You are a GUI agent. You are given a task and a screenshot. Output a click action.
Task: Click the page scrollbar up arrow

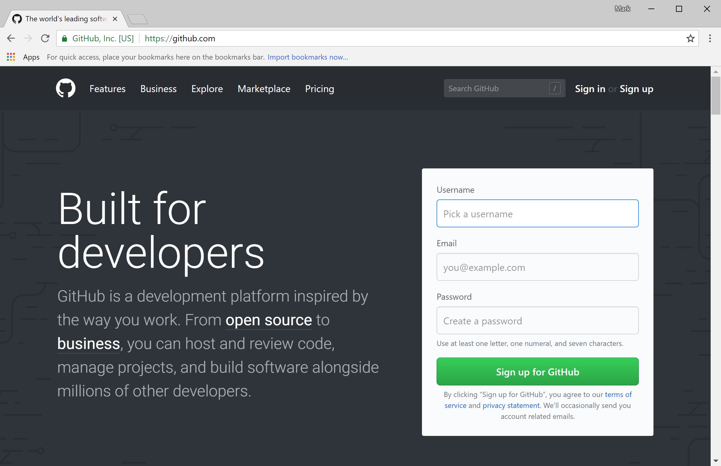coord(716,72)
